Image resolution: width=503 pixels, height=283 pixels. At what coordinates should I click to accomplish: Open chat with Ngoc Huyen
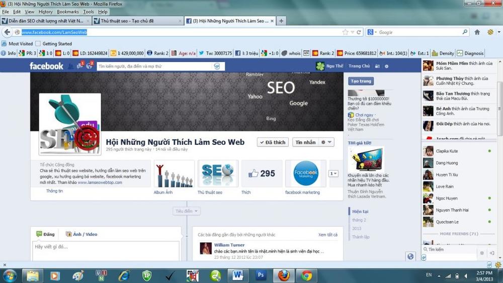(x=458, y=199)
